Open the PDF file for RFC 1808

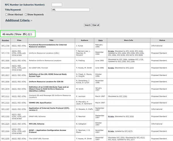[19, 60]
